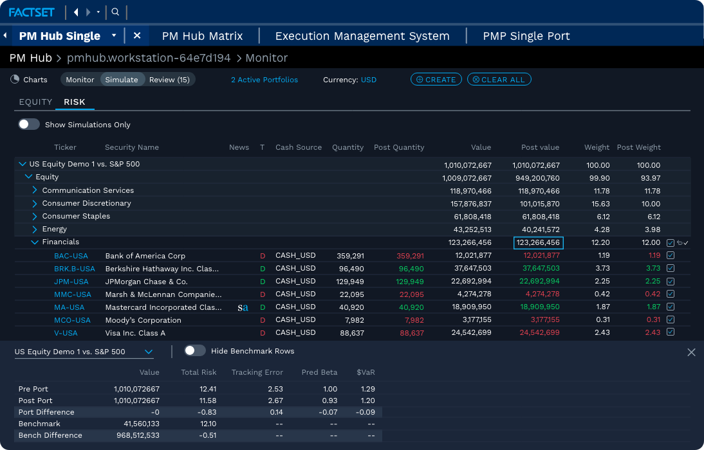Click the CREATE button
This screenshot has height=450, width=704.
[x=436, y=79]
